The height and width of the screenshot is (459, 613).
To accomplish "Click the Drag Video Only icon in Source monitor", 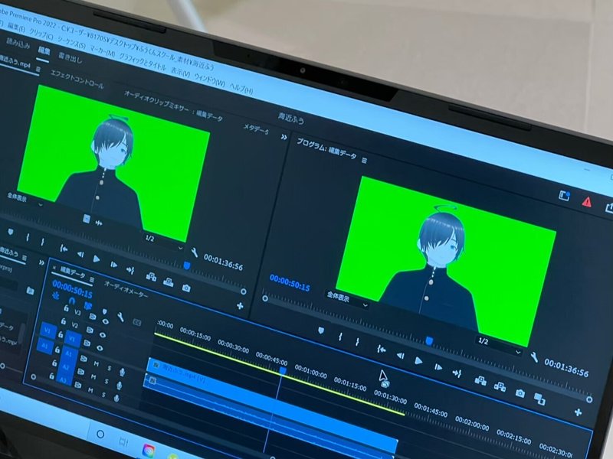I will (x=87, y=219).
